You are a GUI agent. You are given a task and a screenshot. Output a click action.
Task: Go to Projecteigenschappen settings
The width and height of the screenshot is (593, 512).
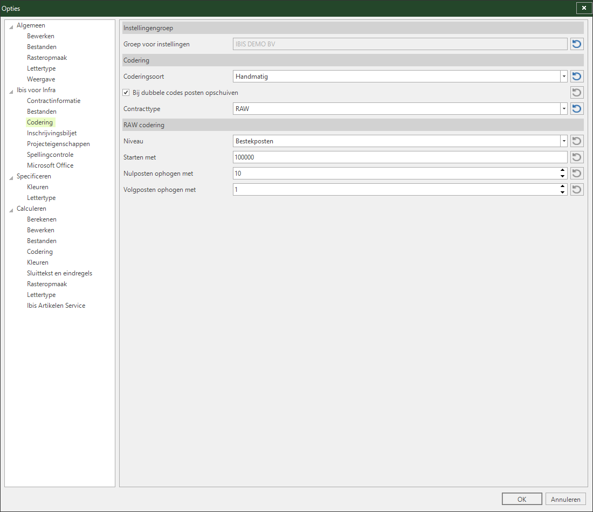click(58, 144)
